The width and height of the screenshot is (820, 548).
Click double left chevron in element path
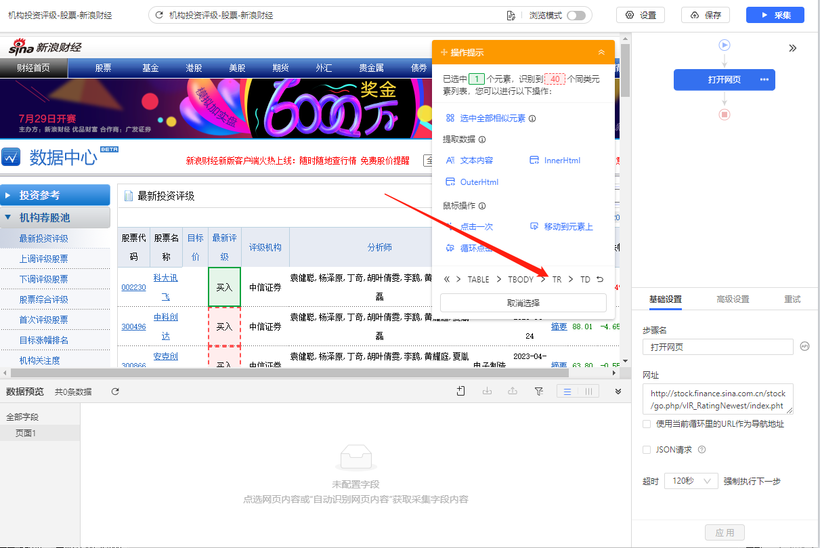coord(447,279)
